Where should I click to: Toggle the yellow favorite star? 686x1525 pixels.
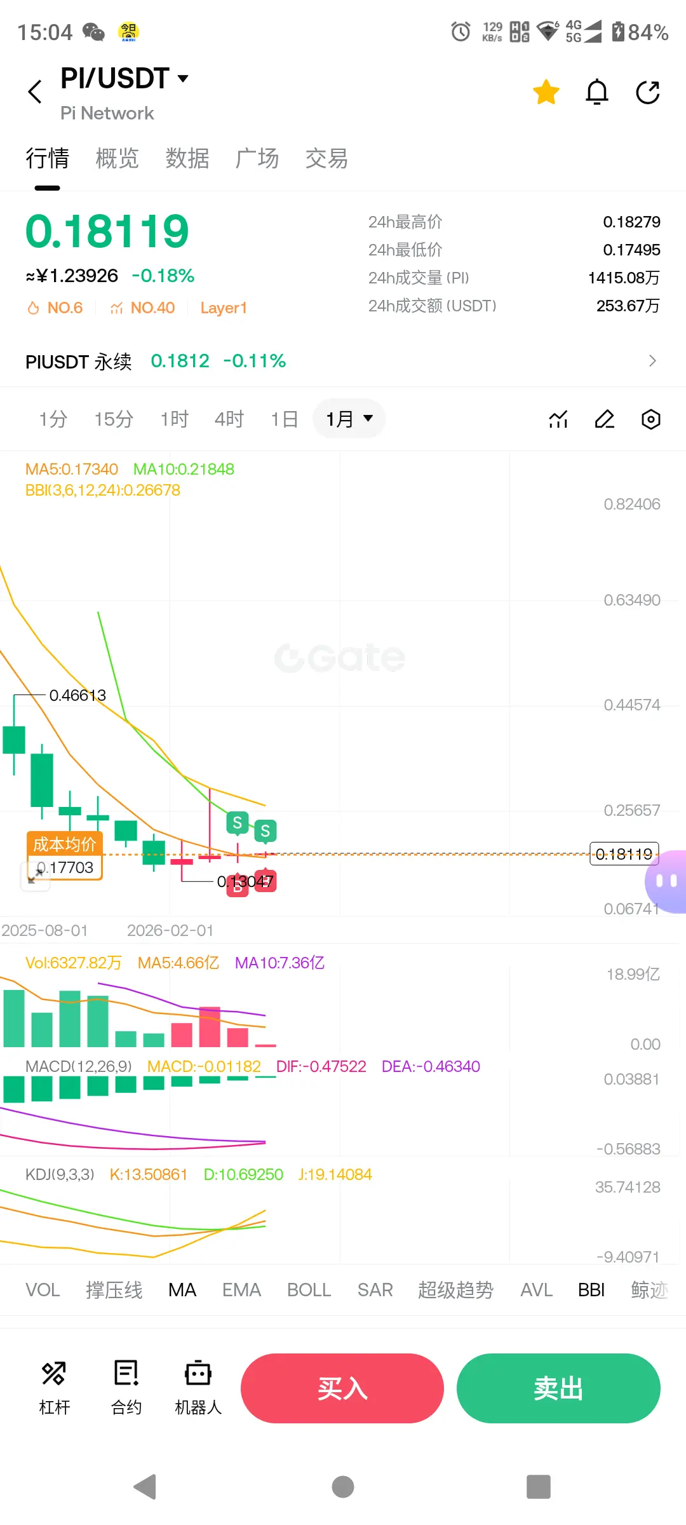click(x=546, y=92)
